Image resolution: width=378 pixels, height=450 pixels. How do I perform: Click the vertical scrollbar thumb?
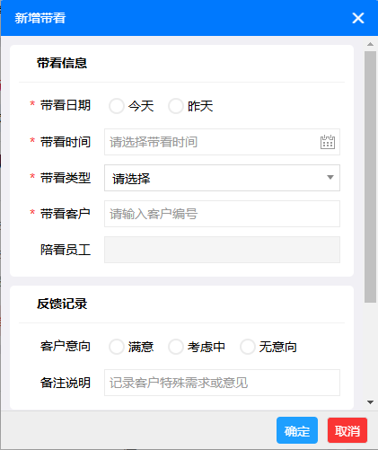click(x=370, y=177)
